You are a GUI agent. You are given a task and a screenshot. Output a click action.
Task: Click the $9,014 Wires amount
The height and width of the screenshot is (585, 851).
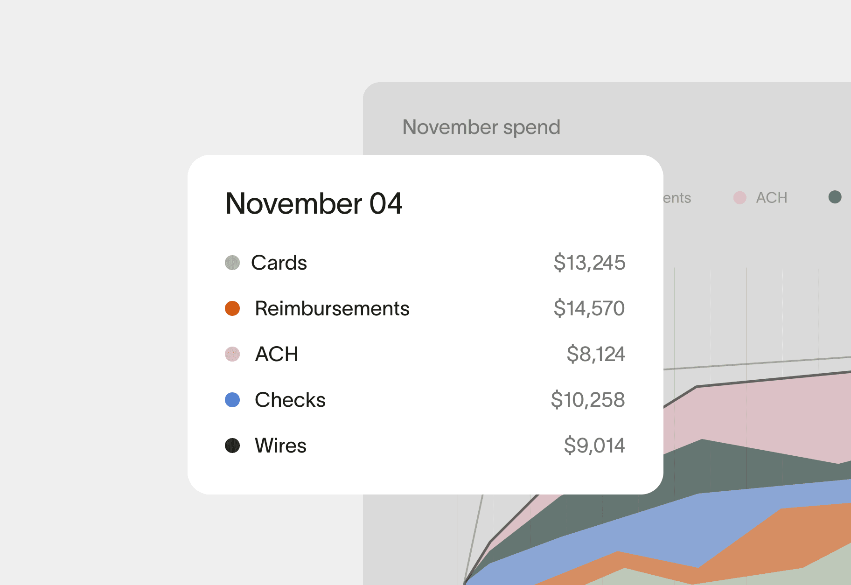594,446
